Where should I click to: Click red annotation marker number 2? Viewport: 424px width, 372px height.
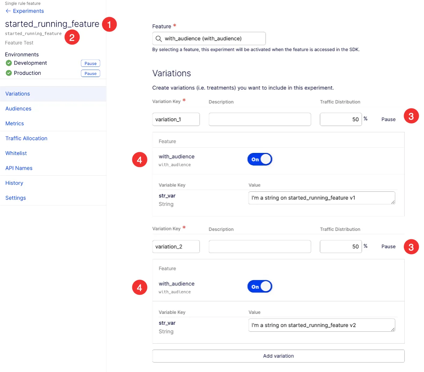(x=72, y=37)
